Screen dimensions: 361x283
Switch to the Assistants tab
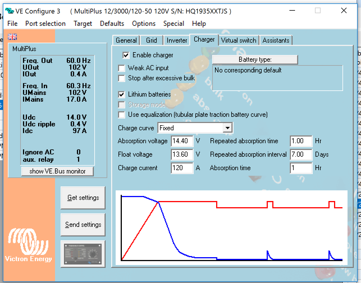276,40
